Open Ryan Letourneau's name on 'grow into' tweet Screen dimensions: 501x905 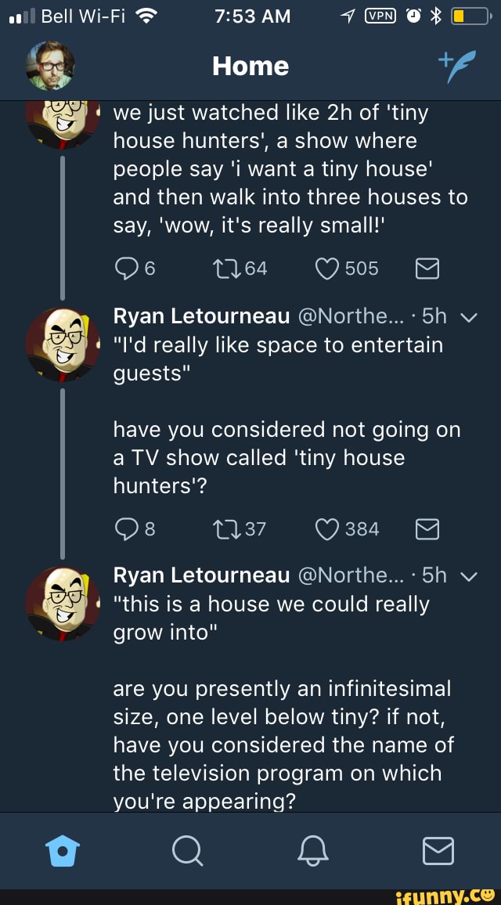click(201, 575)
